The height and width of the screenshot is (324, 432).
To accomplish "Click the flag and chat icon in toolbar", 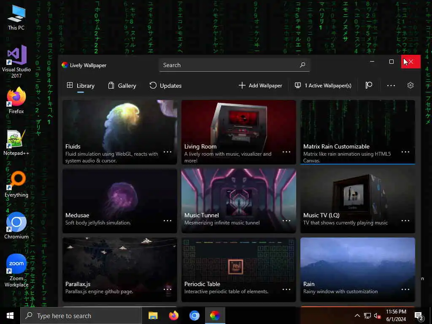I will [369, 85].
